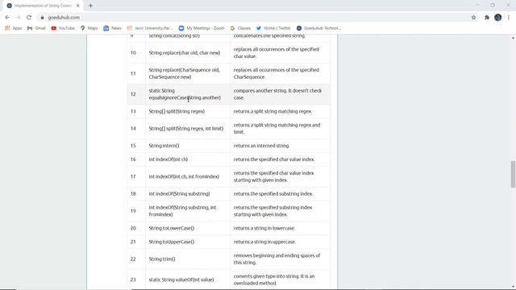This screenshot has height=290, width=516.
Task: Select 'int indexOf(String substring)' cell
Action: point(188,193)
